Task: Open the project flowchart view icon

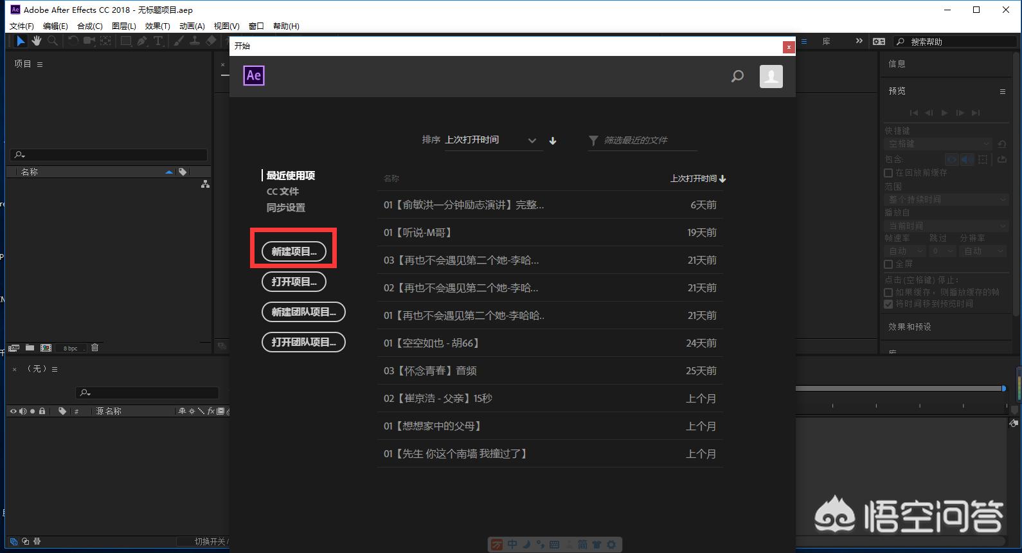Action: point(205,185)
